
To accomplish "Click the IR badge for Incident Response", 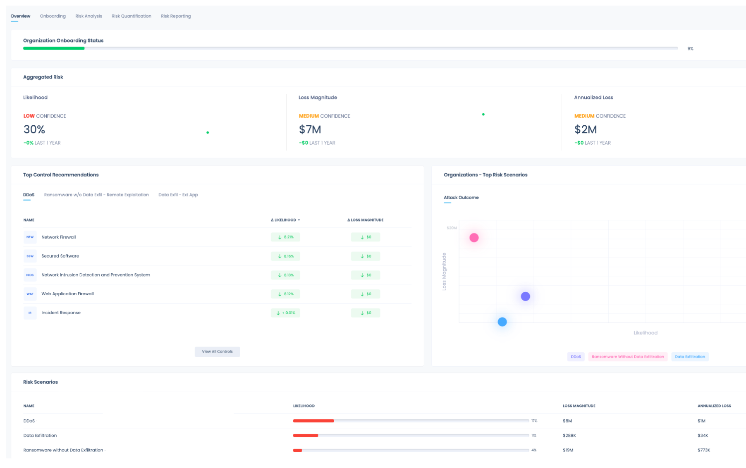I will pos(30,313).
